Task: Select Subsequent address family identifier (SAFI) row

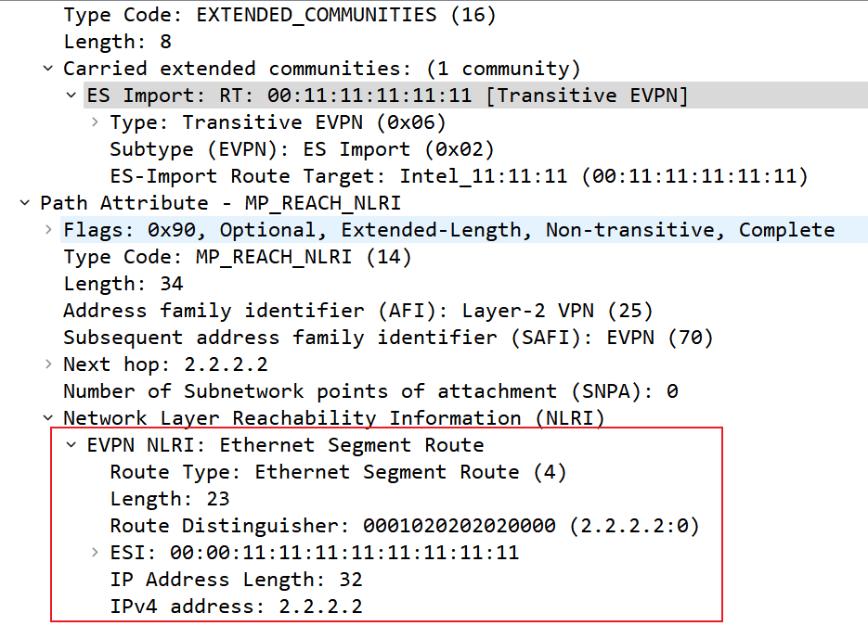Action: coord(388,338)
